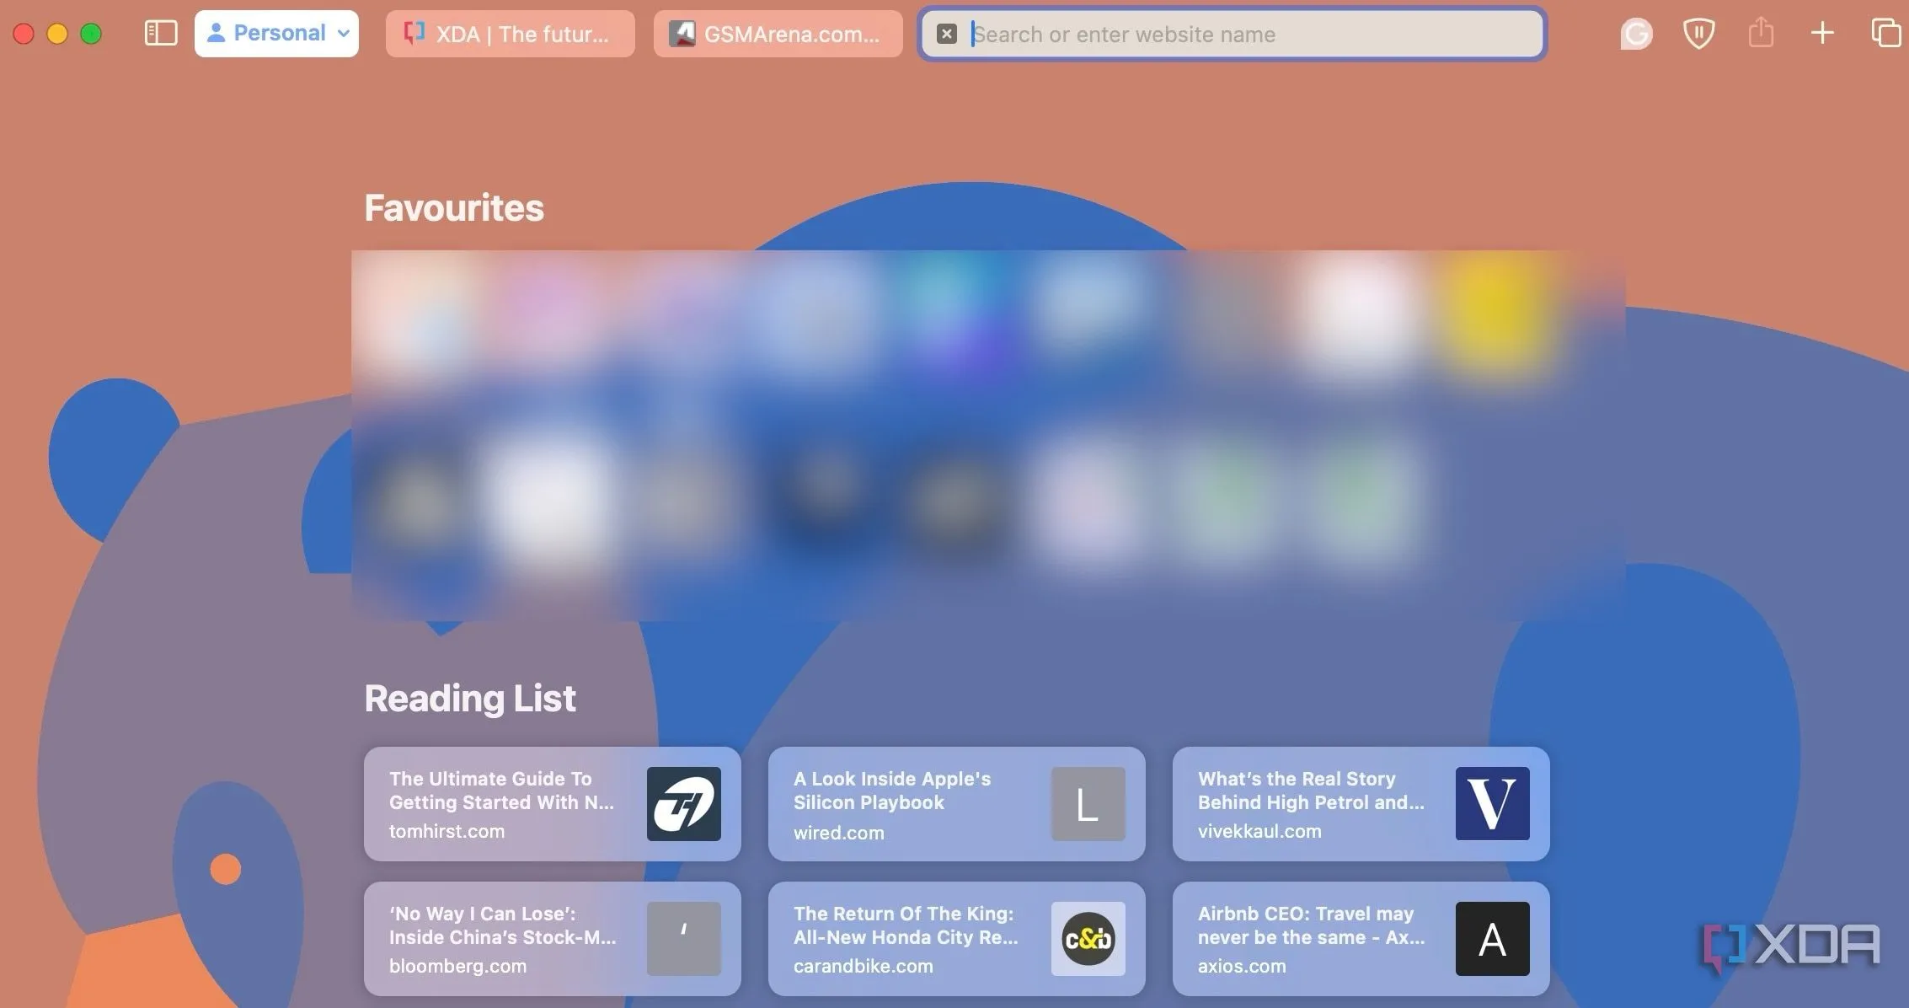Click the axios A thumbnail icon
The width and height of the screenshot is (1909, 1008).
(x=1492, y=938)
